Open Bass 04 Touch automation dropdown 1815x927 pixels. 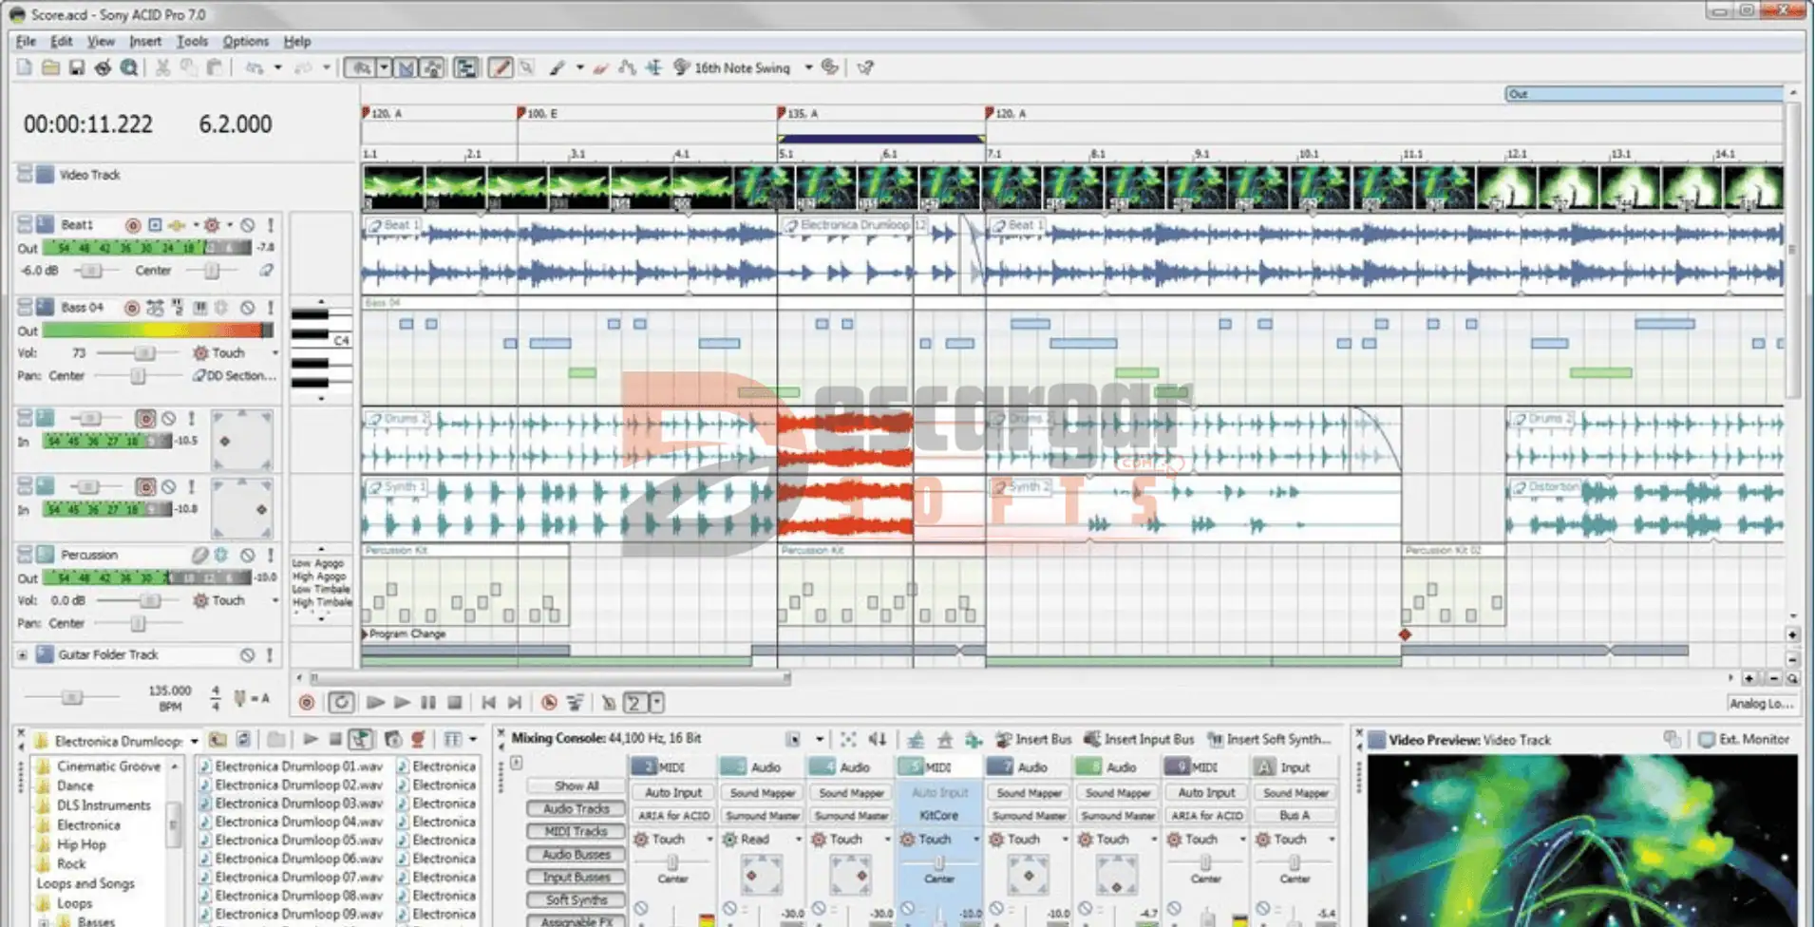click(275, 353)
